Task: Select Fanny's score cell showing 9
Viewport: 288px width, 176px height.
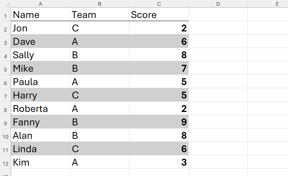Action: 159,123
